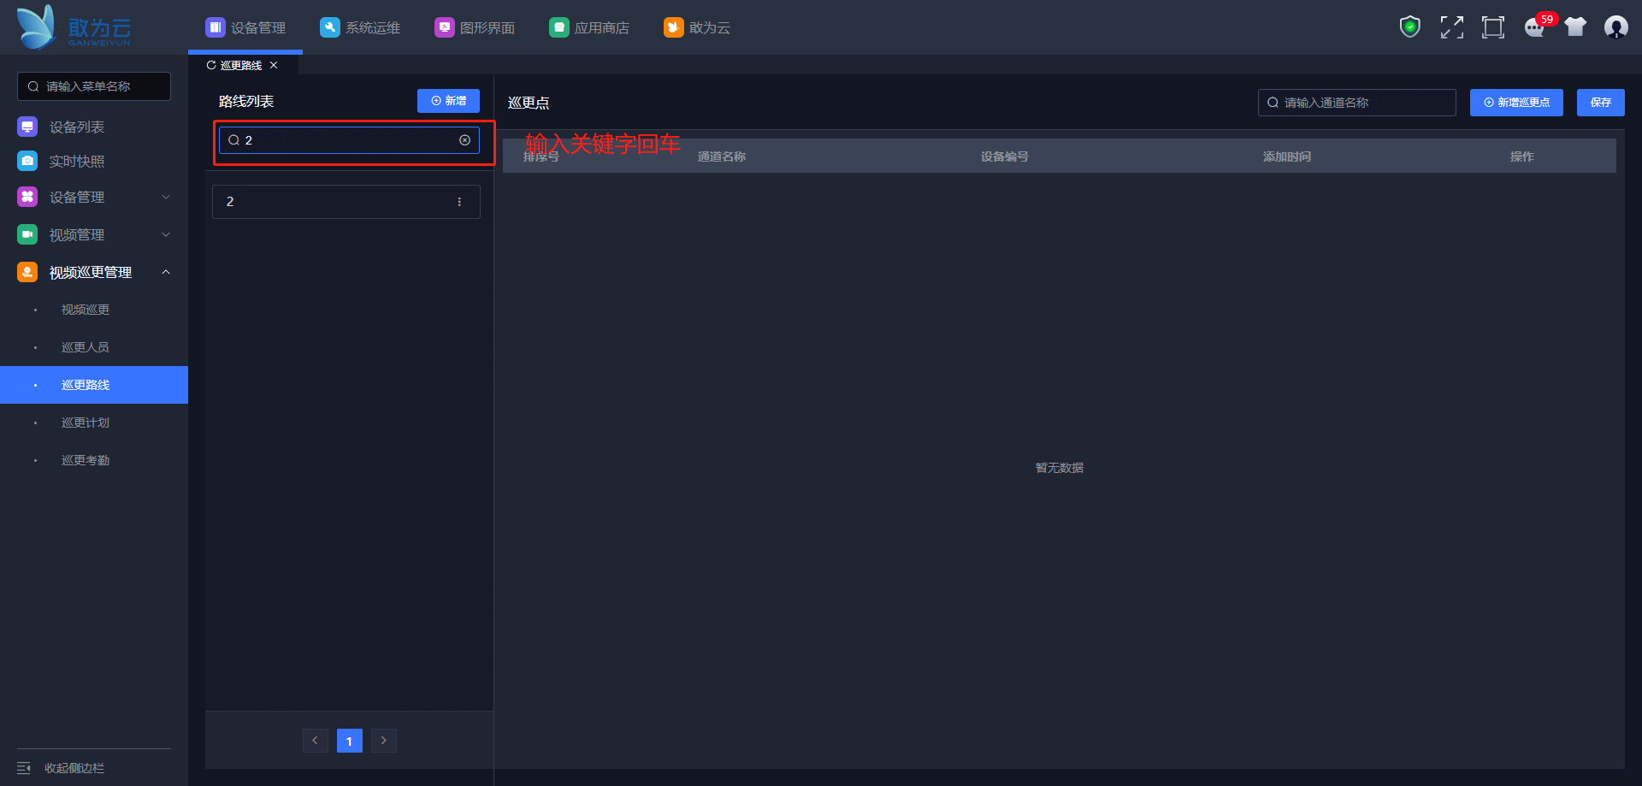
Task: Open the theme shirt icon
Action: (1575, 27)
